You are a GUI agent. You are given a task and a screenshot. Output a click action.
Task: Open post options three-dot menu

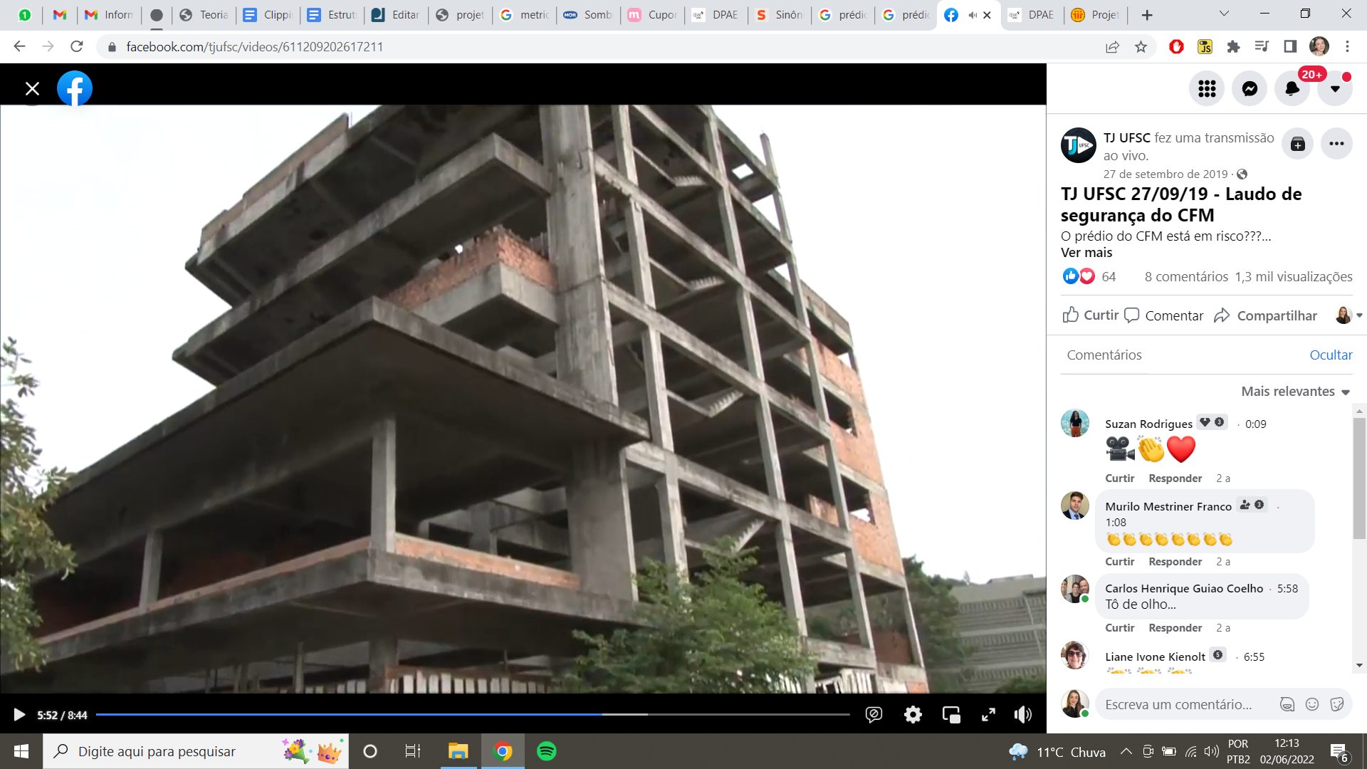coord(1336,145)
